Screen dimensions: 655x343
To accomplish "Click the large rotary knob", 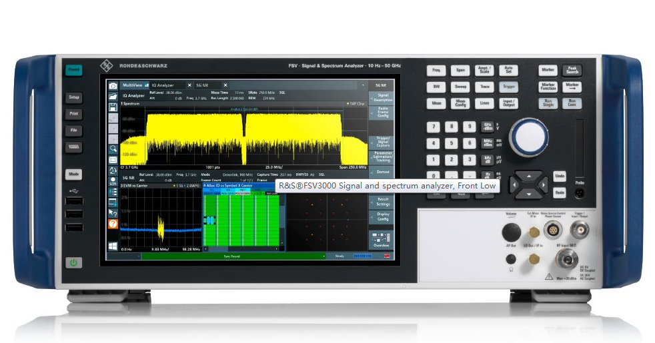I will (x=529, y=137).
